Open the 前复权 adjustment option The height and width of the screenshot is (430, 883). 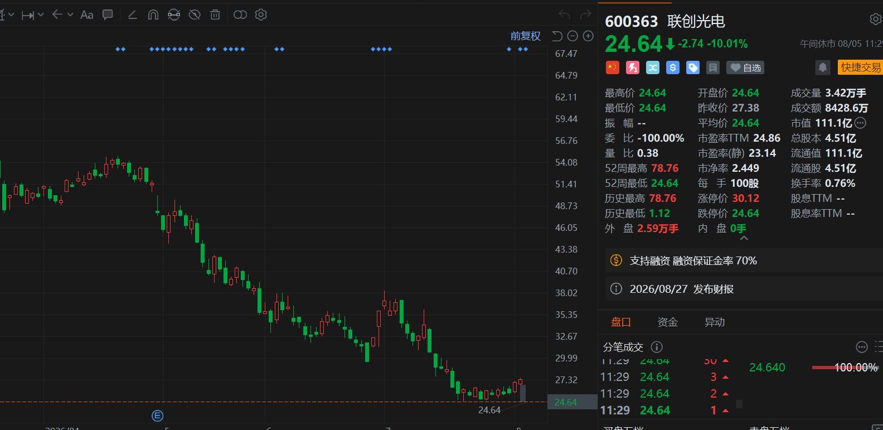tap(526, 36)
